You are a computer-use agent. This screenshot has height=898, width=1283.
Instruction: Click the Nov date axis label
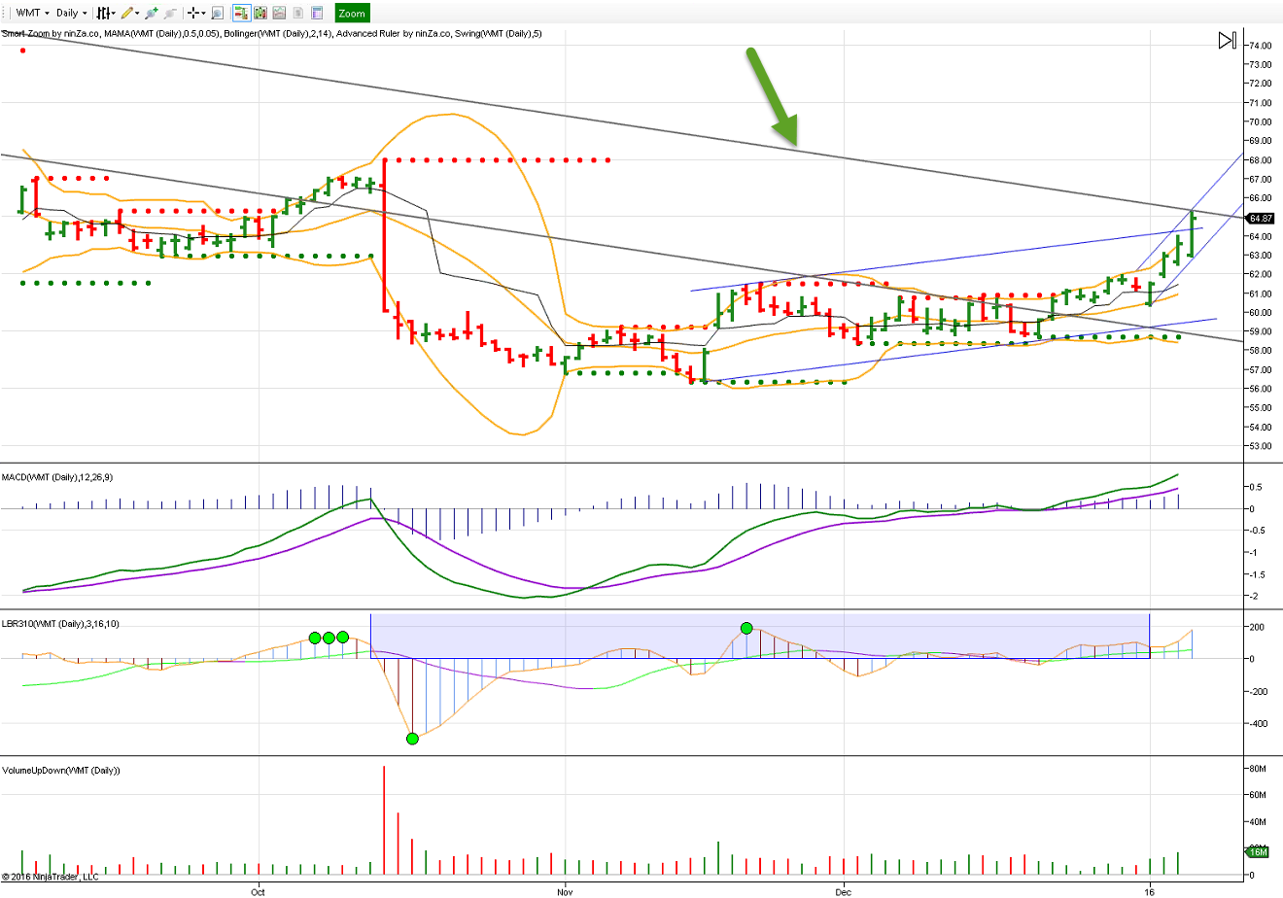coord(564,890)
